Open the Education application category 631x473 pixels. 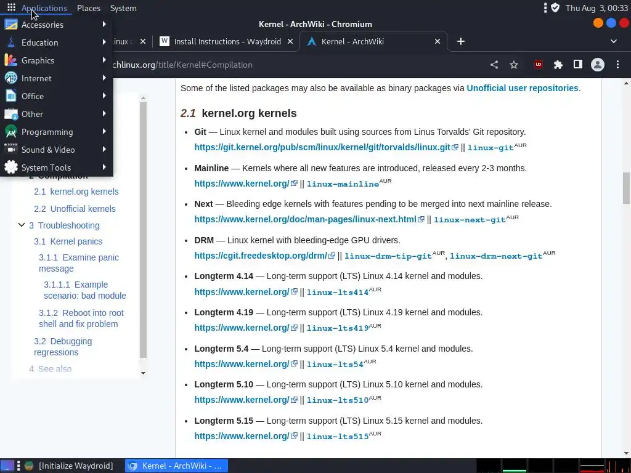(56, 42)
